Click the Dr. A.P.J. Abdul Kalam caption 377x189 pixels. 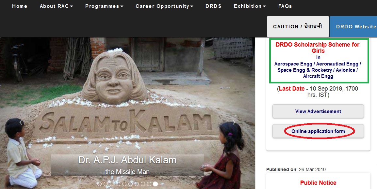pos(127,160)
